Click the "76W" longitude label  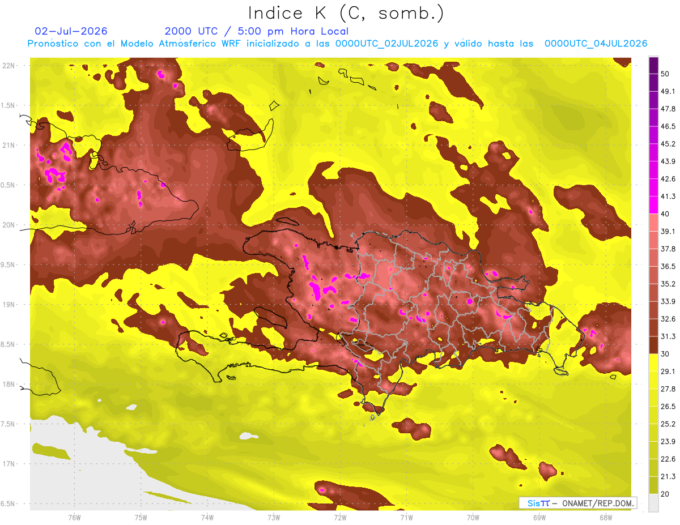point(74,517)
